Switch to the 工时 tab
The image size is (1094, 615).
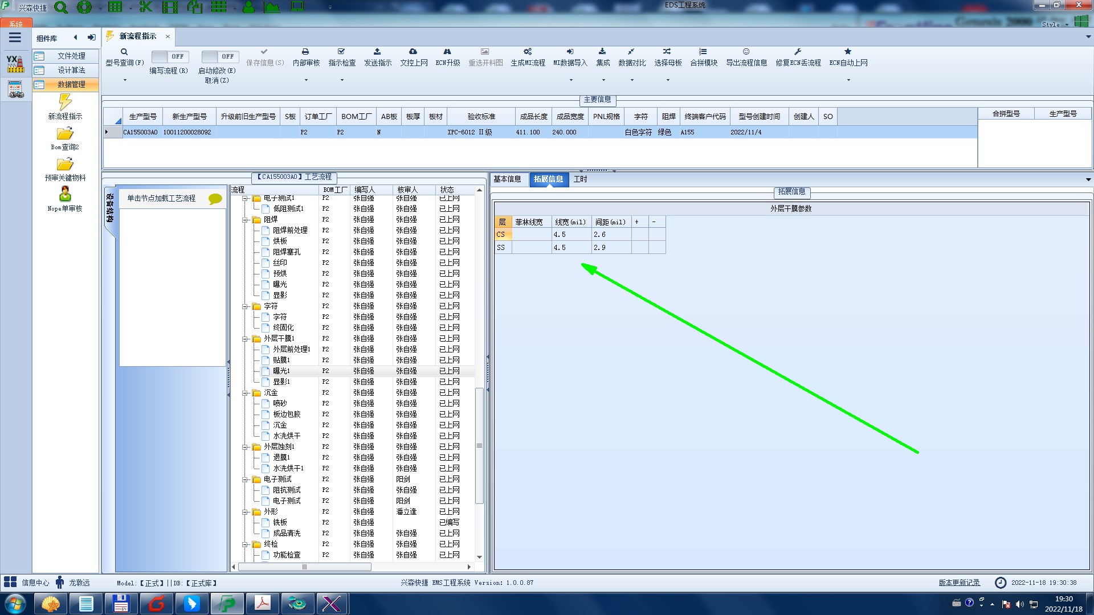[x=580, y=179]
